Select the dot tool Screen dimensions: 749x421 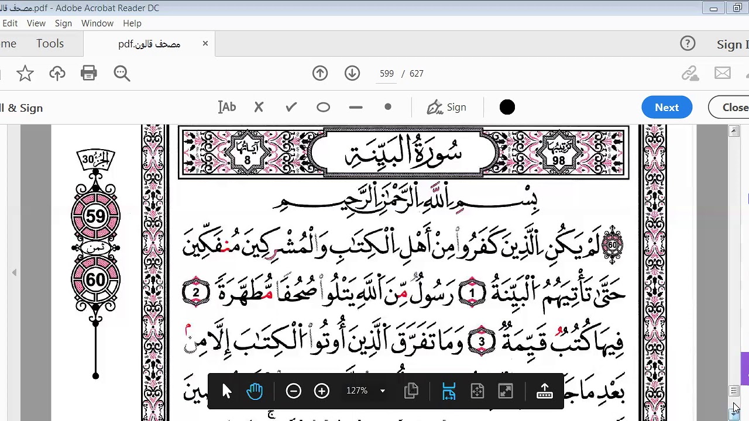(387, 107)
